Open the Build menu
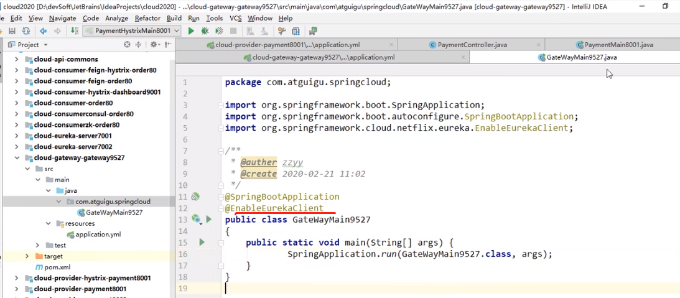The height and width of the screenshot is (298, 680). click(174, 18)
